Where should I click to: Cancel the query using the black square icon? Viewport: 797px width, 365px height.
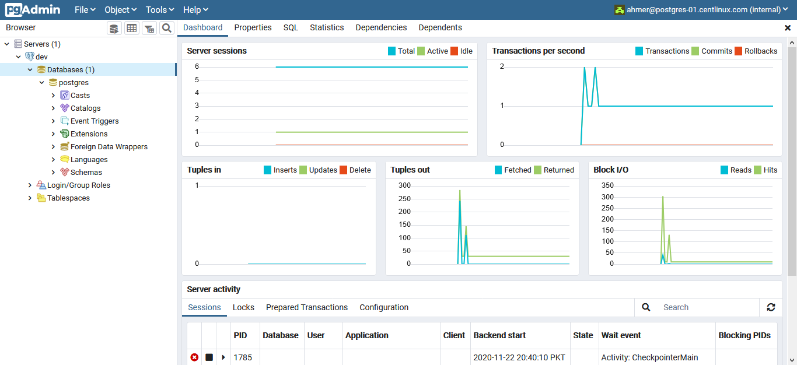click(209, 357)
